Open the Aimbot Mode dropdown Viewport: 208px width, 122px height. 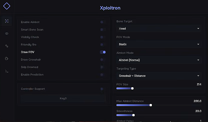click(159, 60)
